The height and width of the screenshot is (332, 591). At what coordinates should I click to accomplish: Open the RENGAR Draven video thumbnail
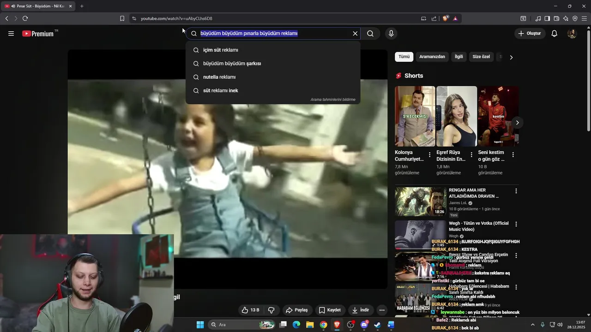pyautogui.click(x=421, y=202)
